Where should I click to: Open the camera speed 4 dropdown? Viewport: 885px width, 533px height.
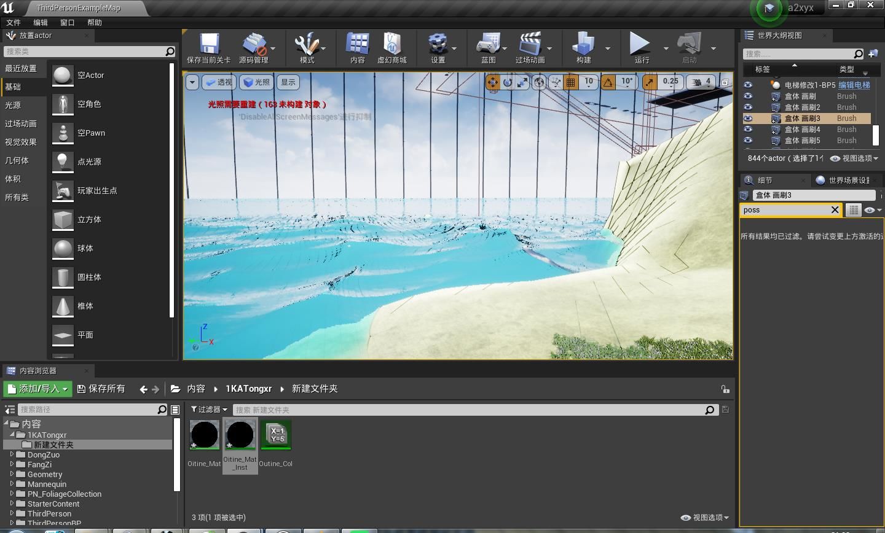pos(702,82)
